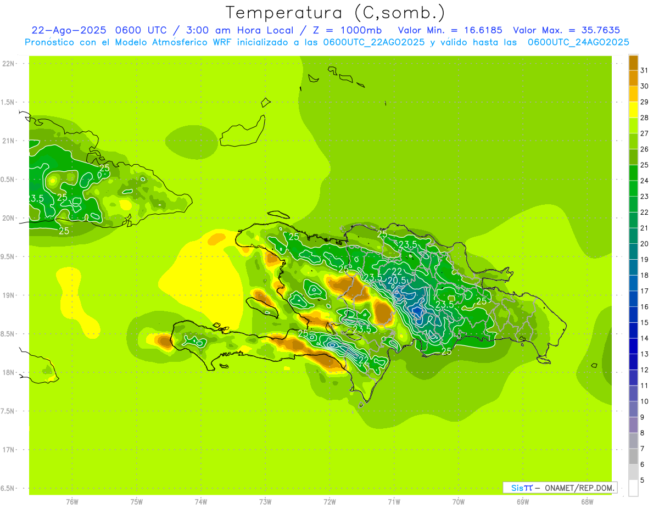659x509 pixels.
Task: Click the 21N latitude axis label
Action: click(9, 141)
